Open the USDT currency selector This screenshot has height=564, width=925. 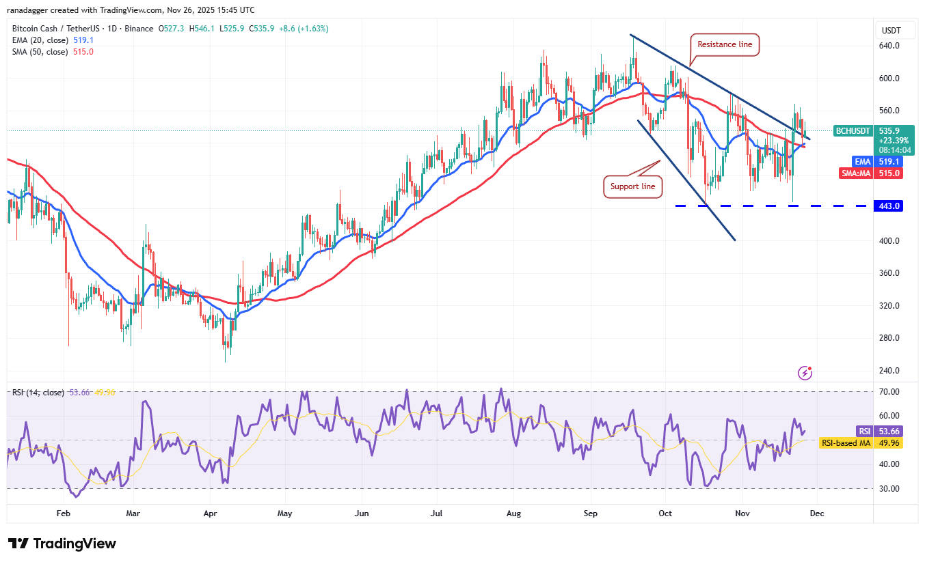pos(892,30)
